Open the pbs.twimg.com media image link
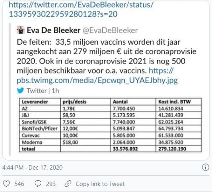 click(97, 76)
